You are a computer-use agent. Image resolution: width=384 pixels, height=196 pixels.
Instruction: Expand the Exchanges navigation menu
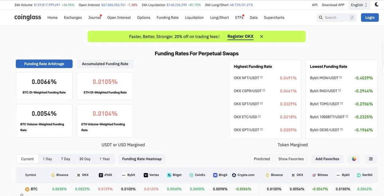[73, 17]
